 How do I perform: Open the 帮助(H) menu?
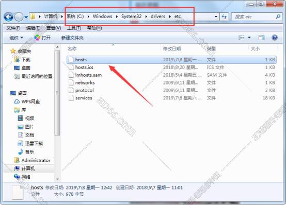pyautogui.click(x=94, y=28)
